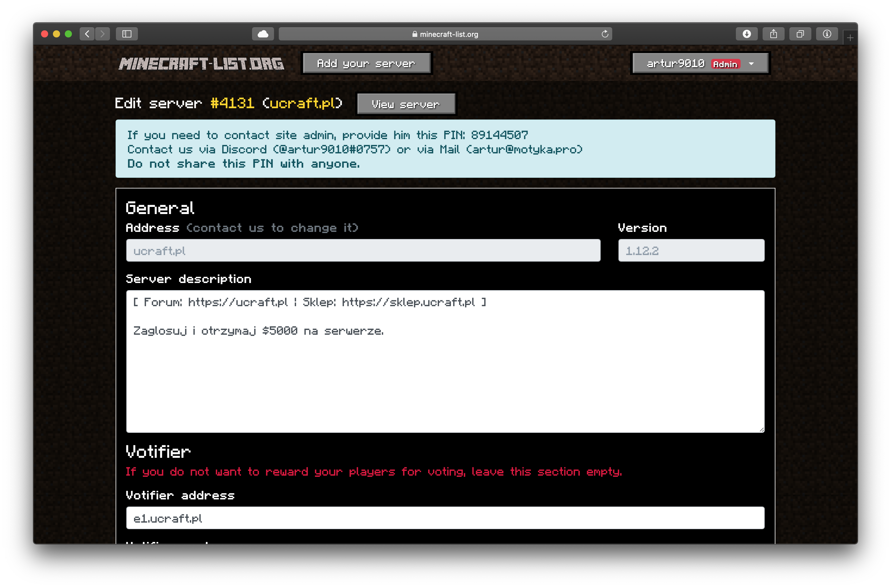Click the Add your server button
The image size is (891, 588).
pos(366,63)
